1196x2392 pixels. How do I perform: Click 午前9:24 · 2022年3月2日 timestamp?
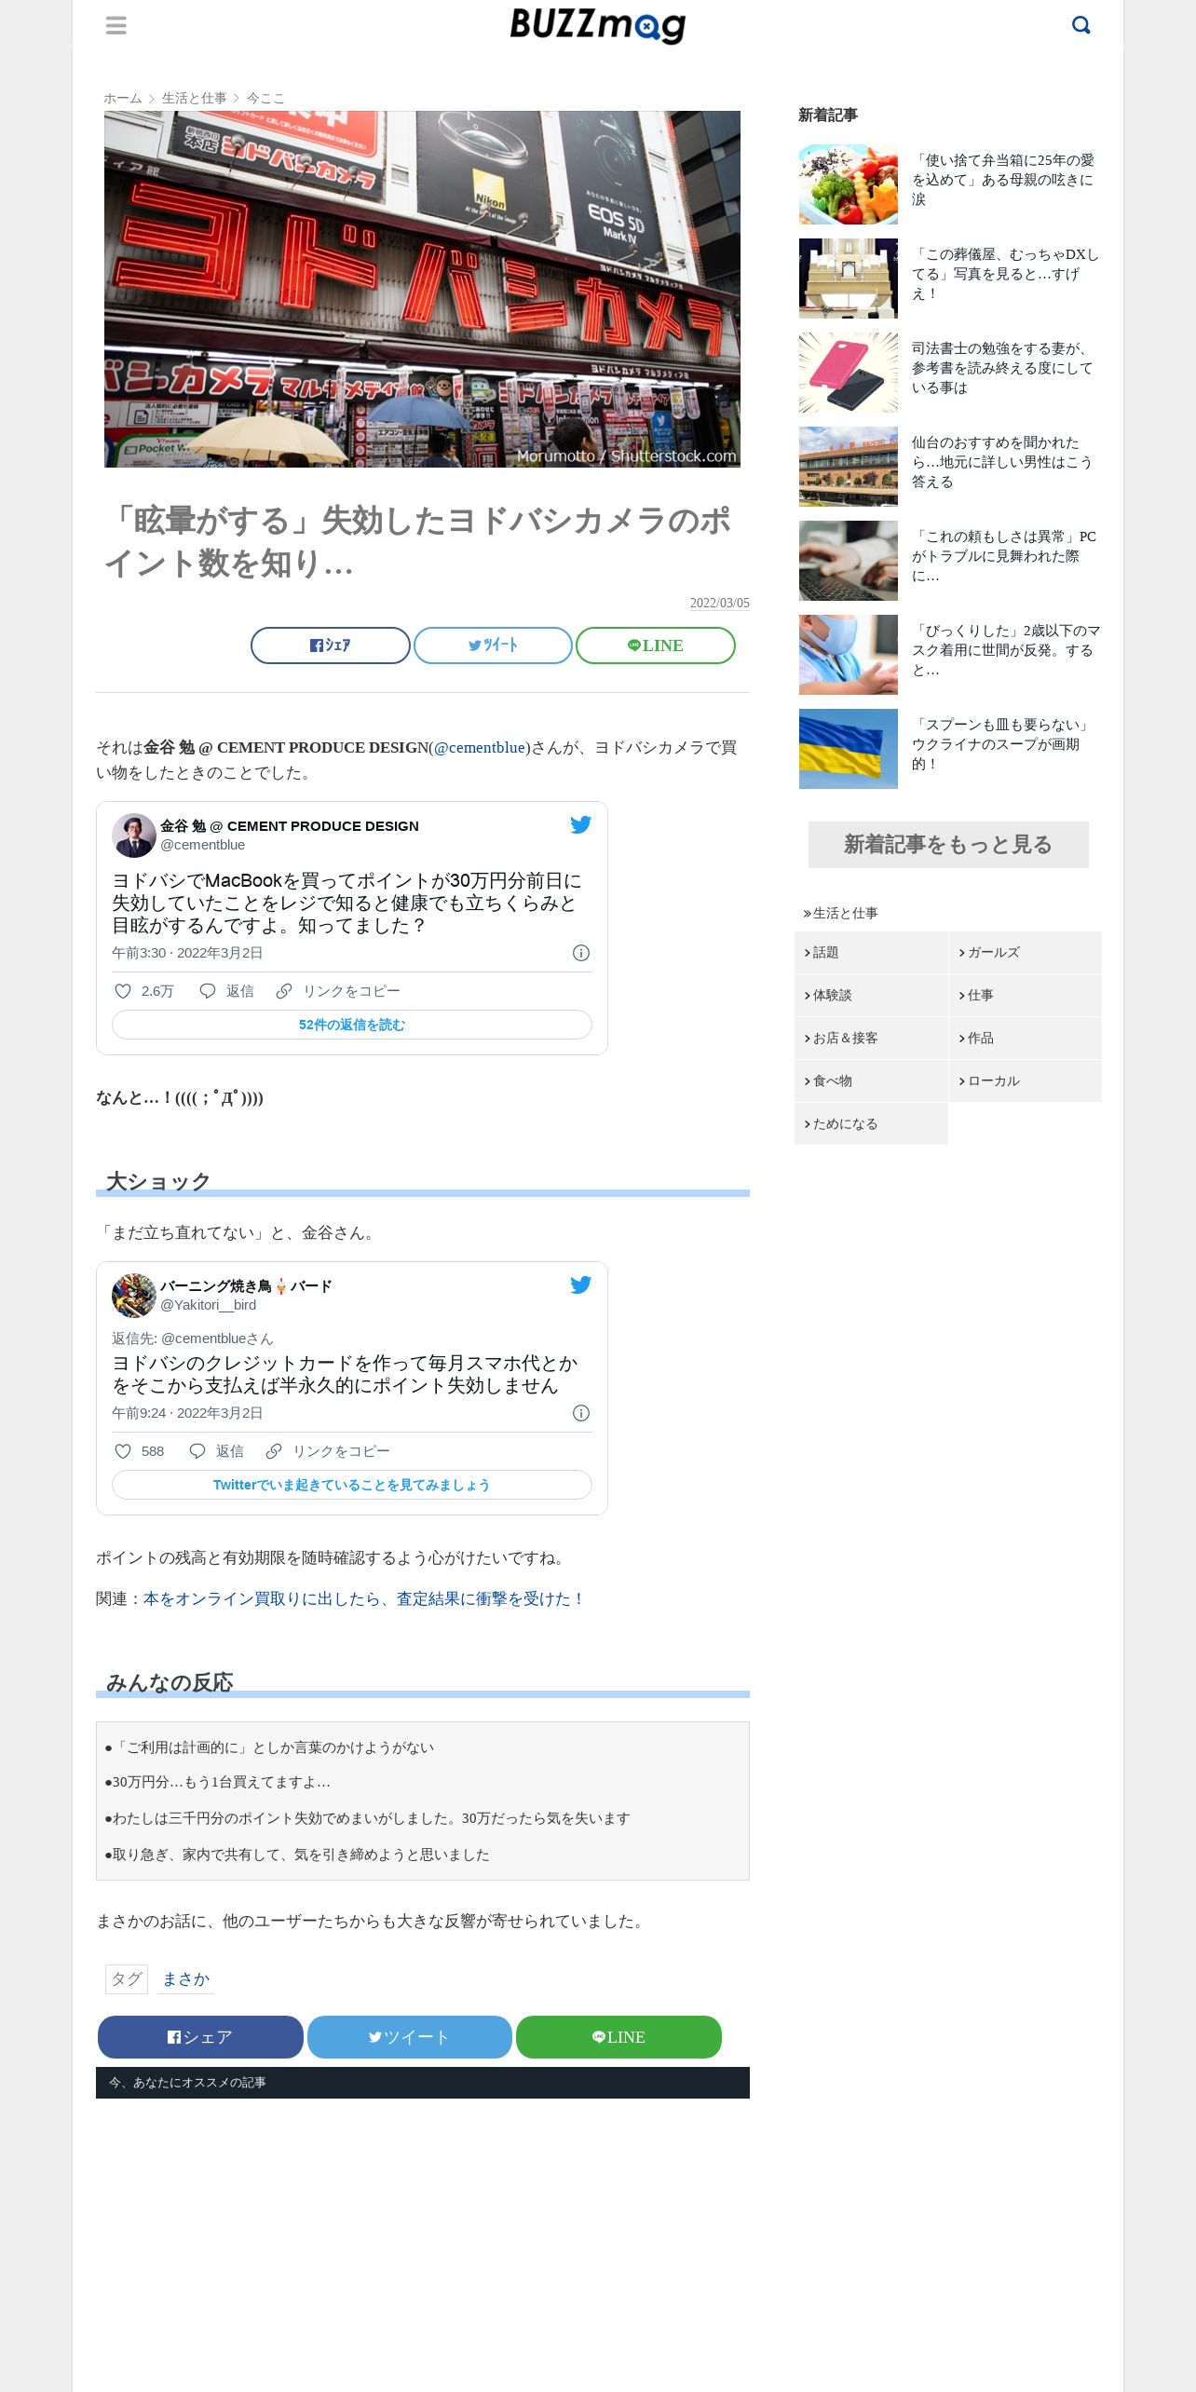(x=187, y=1413)
